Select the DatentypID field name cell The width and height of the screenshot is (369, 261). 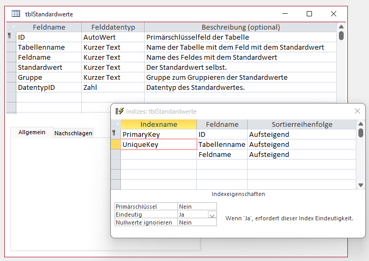point(49,88)
